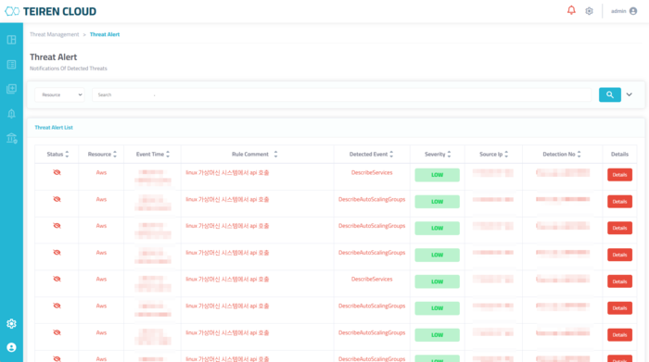Open the user profile icon in the sidebar

[x=11, y=347]
